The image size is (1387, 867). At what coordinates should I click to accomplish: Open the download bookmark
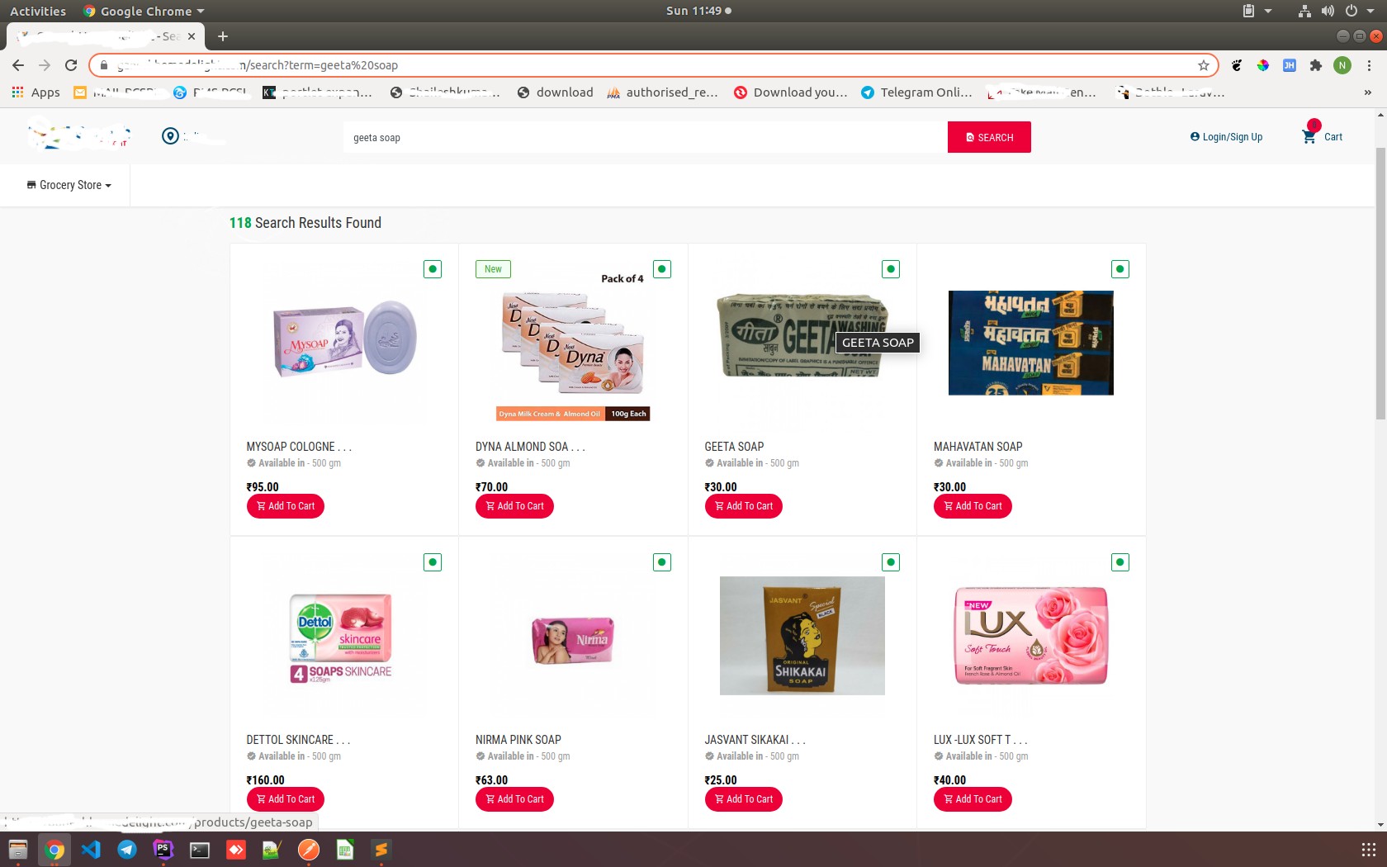(x=555, y=92)
